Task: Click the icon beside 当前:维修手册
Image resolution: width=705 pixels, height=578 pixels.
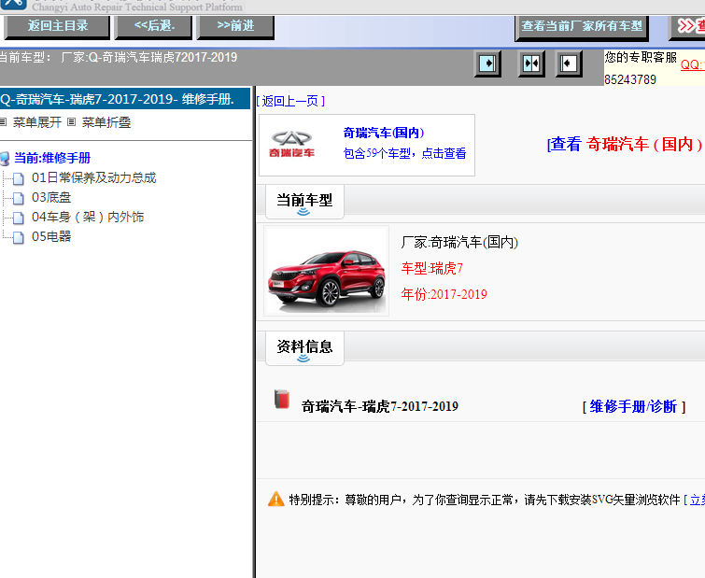Action: point(5,159)
